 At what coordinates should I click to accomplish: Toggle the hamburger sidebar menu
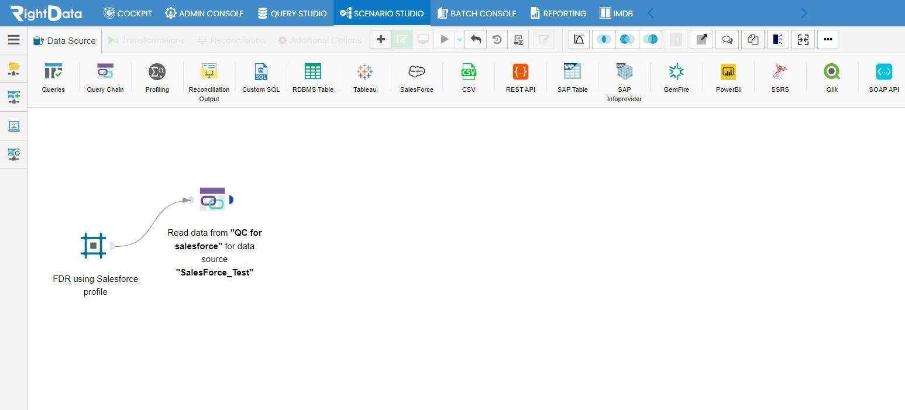pos(13,40)
